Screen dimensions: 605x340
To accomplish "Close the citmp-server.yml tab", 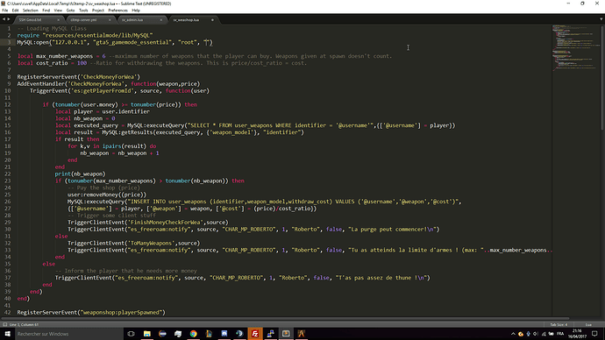I will [110, 19].
